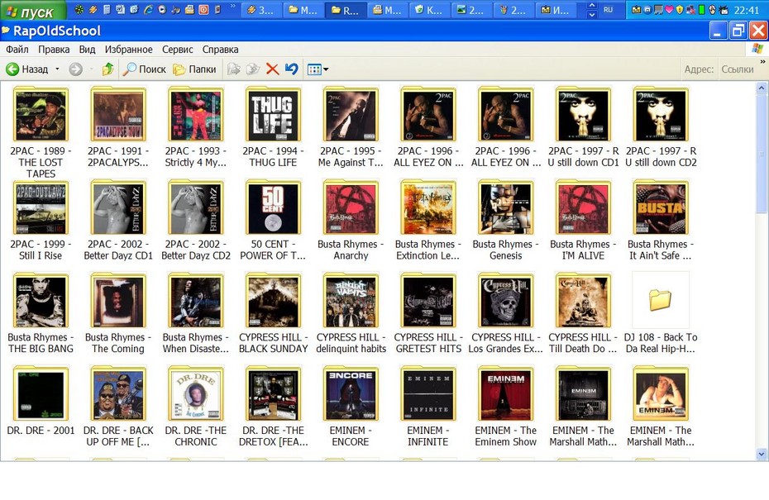Click the Copy To folder toolbar icon
Image resolution: width=769 pixels, height=500 pixels.
[253, 69]
